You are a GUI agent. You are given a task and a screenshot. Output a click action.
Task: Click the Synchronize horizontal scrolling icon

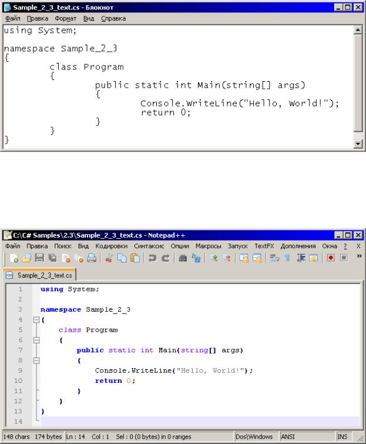257,258
